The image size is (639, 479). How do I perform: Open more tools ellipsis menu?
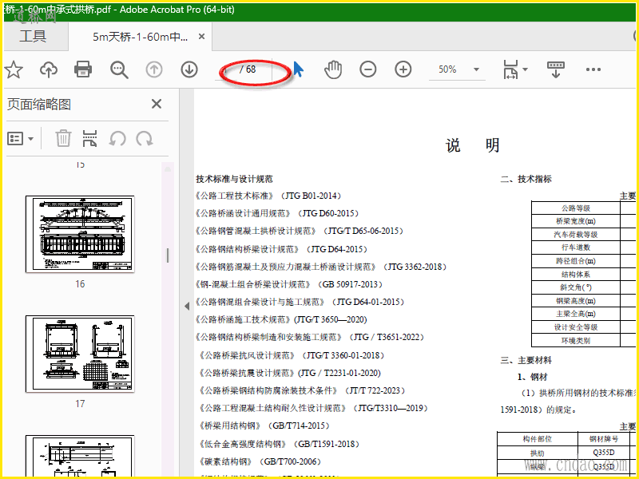(x=593, y=69)
